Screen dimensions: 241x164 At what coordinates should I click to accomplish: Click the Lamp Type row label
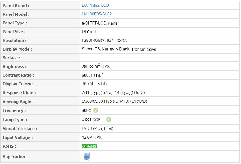(x=15, y=119)
